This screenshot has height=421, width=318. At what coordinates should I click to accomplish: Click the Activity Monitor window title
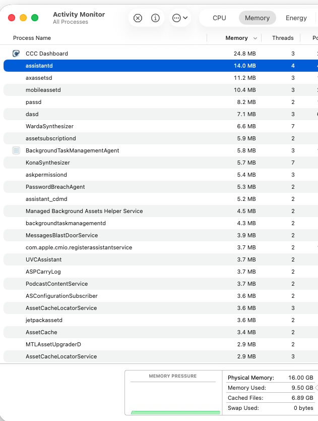(79, 14)
